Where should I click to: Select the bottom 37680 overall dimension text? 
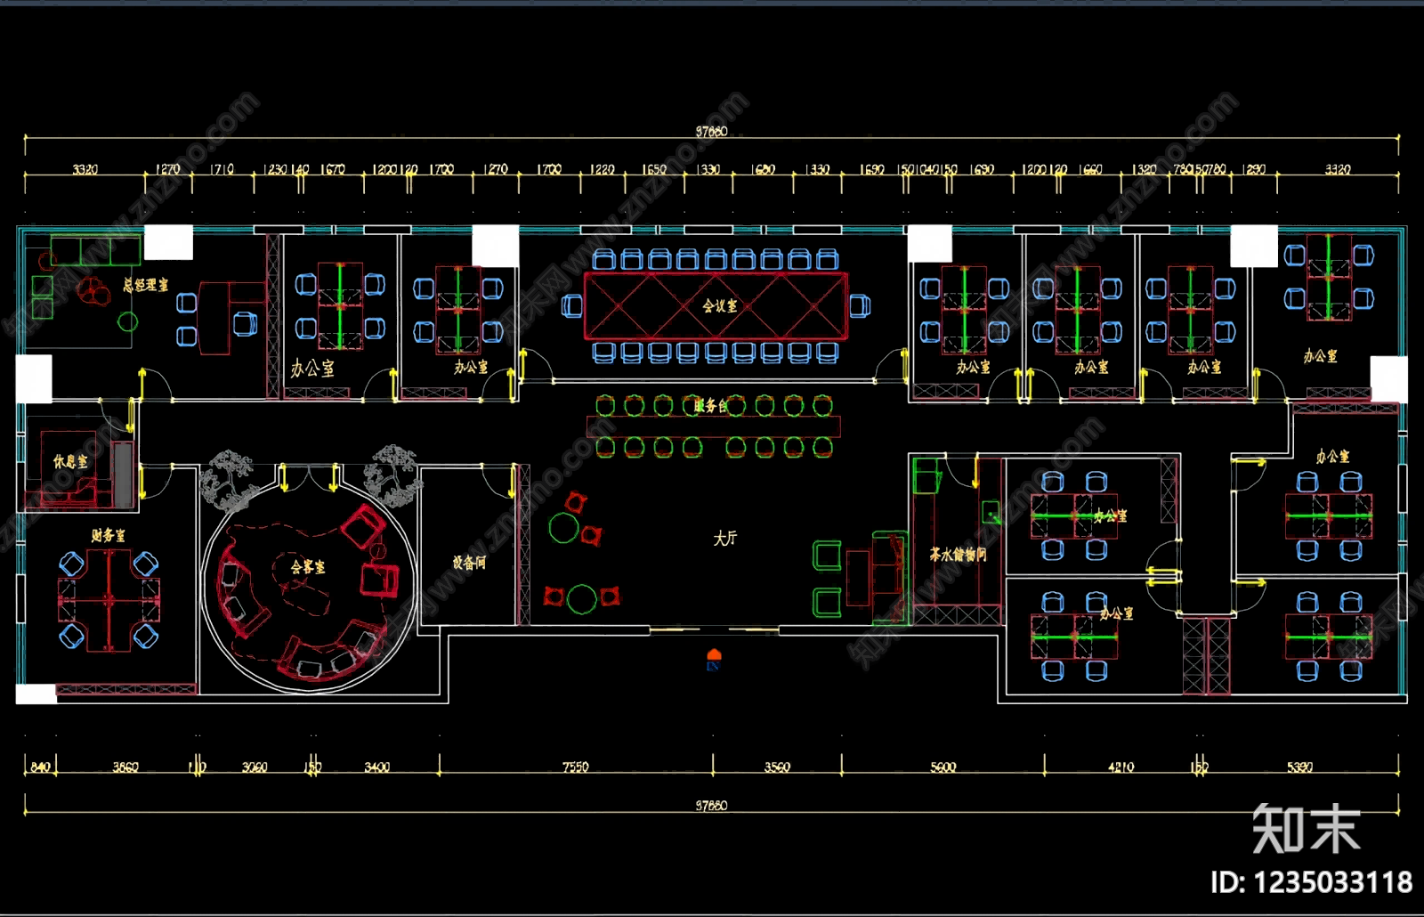[x=711, y=806]
